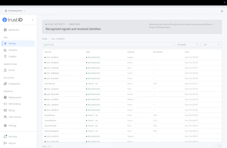Open the All Signals filter dropdown

coord(188,45)
